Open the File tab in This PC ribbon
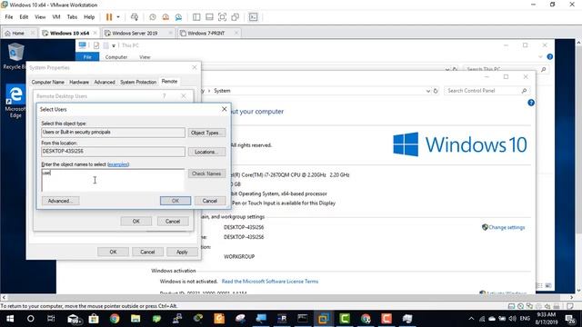 pos(87,57)
